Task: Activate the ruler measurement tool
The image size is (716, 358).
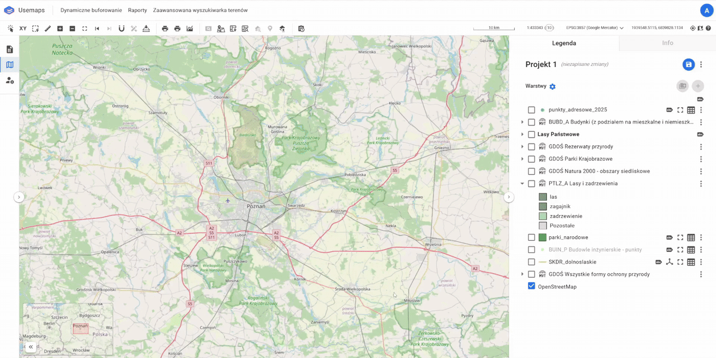Action: 48,28
